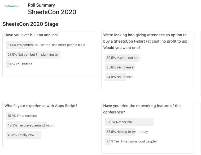Select "Not yet, but I'm planning to" bar
The width and height of the screenshot is (201, 155).
point(33,55)
